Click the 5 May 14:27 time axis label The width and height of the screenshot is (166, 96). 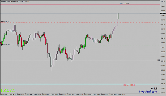tap(12, 94)
